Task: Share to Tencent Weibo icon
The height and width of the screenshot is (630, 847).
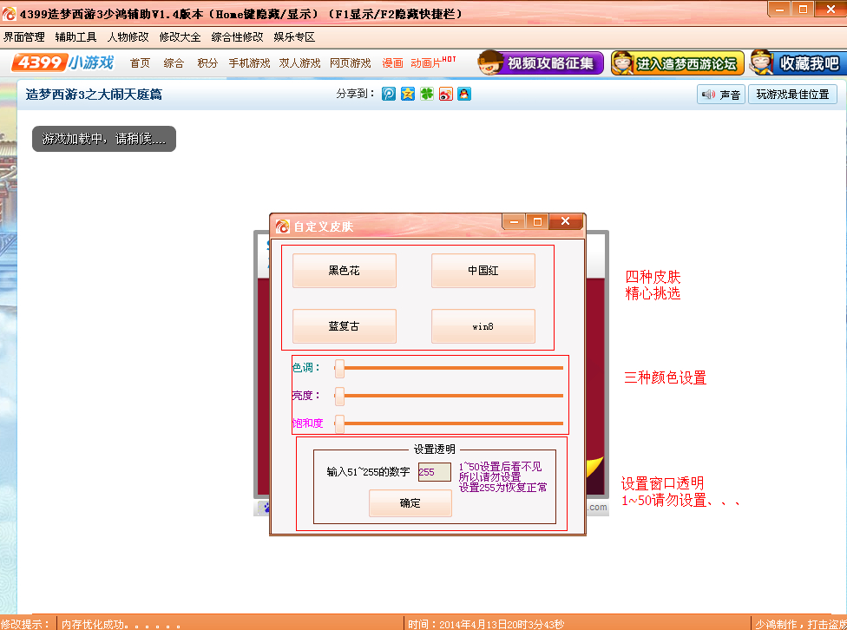Action: pos(389,95)
